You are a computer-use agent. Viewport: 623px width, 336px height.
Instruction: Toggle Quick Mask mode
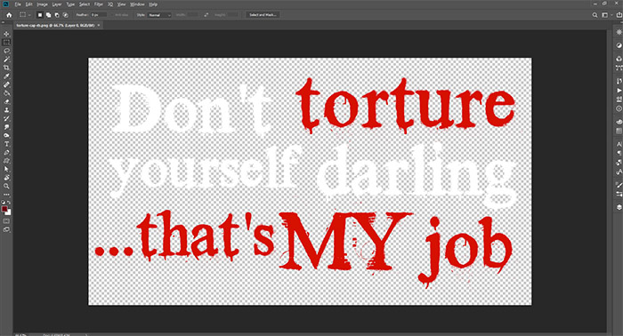point(6,221)
